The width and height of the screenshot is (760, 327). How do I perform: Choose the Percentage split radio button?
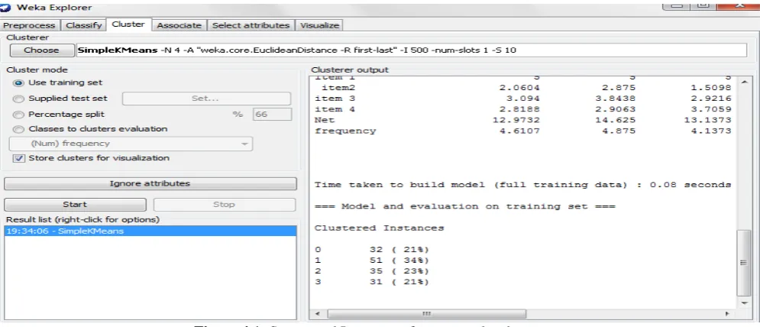(18, 115)
